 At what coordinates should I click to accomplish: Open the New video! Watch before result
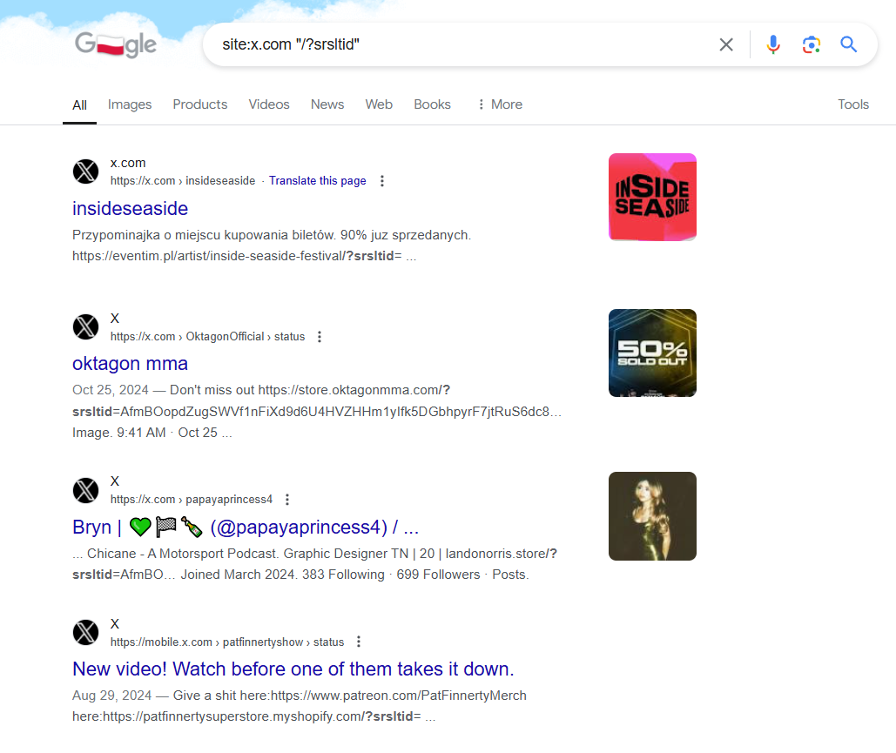tap(293, 669)
